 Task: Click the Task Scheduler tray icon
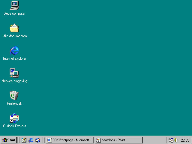coord(171,140)
